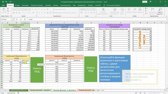Viewport: 168px width, 94px height.
Task: Select the 'Возвращает наибольший общий делитель' autocomplete suggestion
Action: (x=51, y=64)
